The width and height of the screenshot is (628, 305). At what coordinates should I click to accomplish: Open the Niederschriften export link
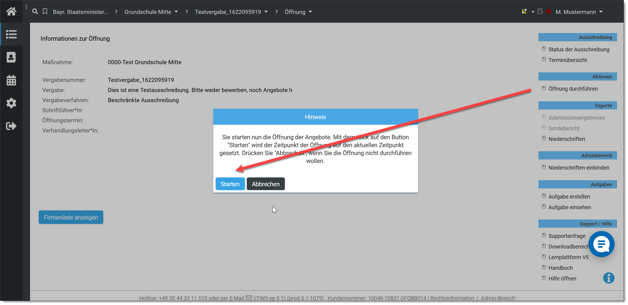[x=567, y=139]
